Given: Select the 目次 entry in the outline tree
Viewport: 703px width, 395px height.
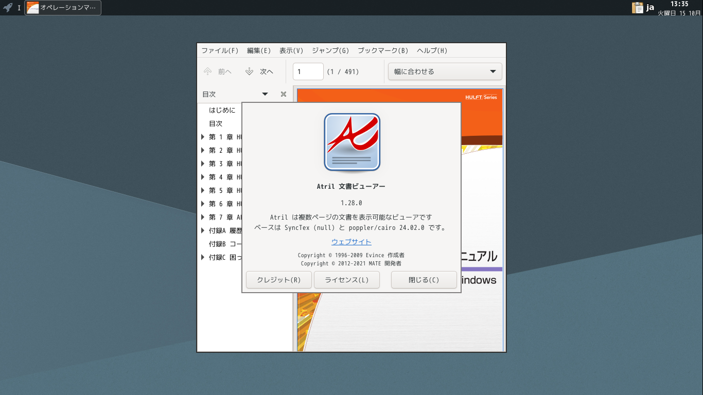Looking at the screenshot, I should pos(216,123).
